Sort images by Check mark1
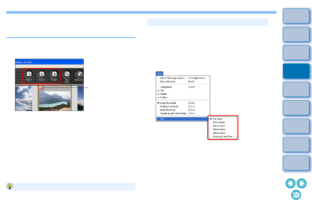 223,126
